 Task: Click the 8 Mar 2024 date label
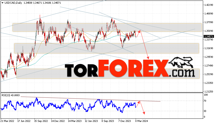pos(141,121)
